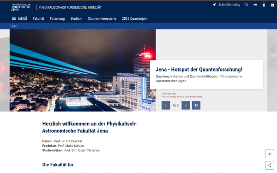Open the Studieninteressierte menu item

(x=102, y=18)
